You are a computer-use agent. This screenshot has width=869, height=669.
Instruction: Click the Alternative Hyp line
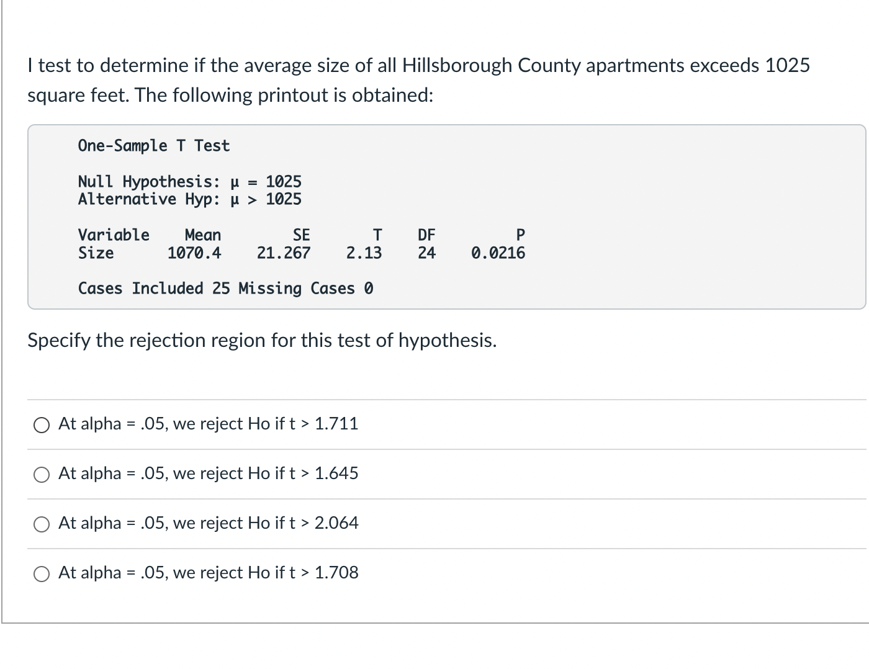tap(189, 199)
